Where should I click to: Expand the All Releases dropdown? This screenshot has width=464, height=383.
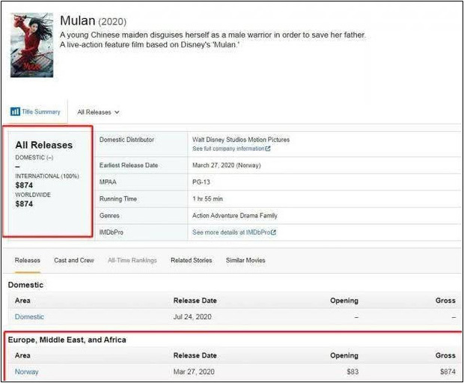pyautogui.click(x=99, y=112)
